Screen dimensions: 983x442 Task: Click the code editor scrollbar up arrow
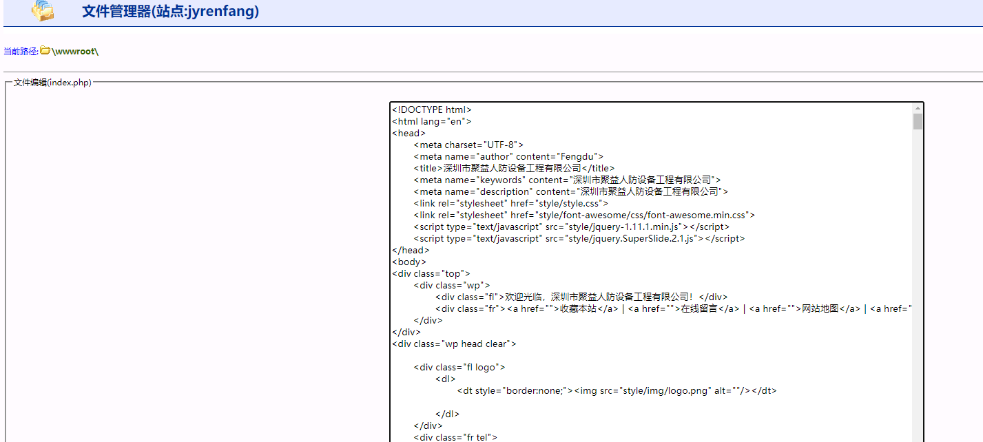[918, 108]
